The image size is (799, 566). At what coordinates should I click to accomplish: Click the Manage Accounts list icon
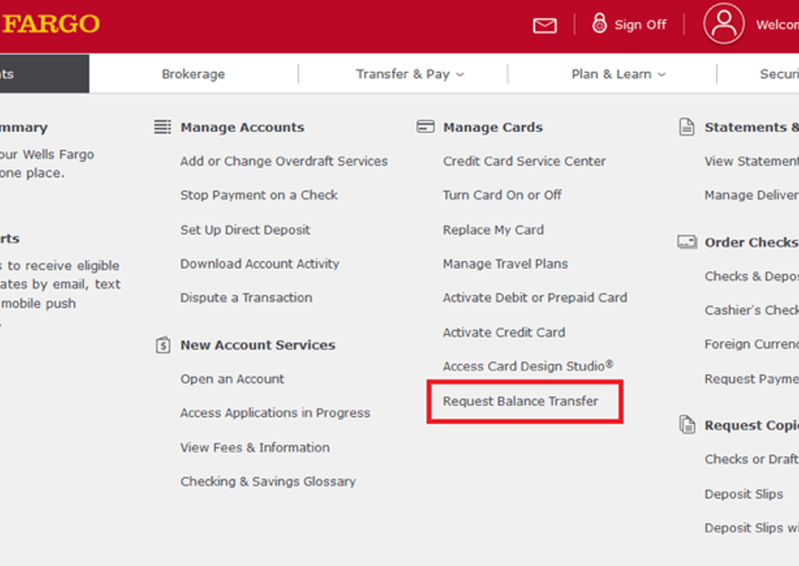[162, 127]
